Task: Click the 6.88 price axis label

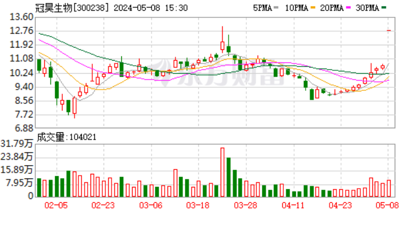Action: point(24,128)
